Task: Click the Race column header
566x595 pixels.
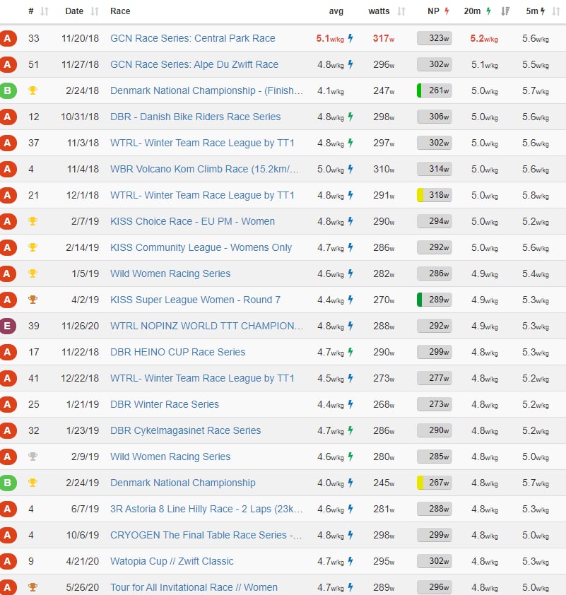Action: click(120, 11)
